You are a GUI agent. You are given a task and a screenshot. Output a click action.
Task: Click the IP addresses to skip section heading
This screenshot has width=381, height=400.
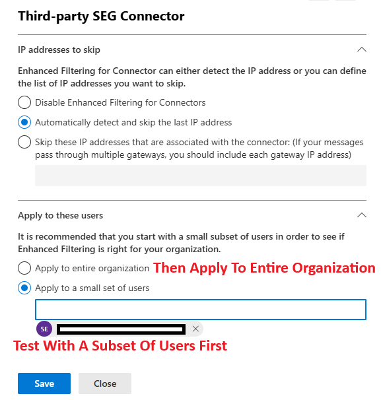point(59,50)
